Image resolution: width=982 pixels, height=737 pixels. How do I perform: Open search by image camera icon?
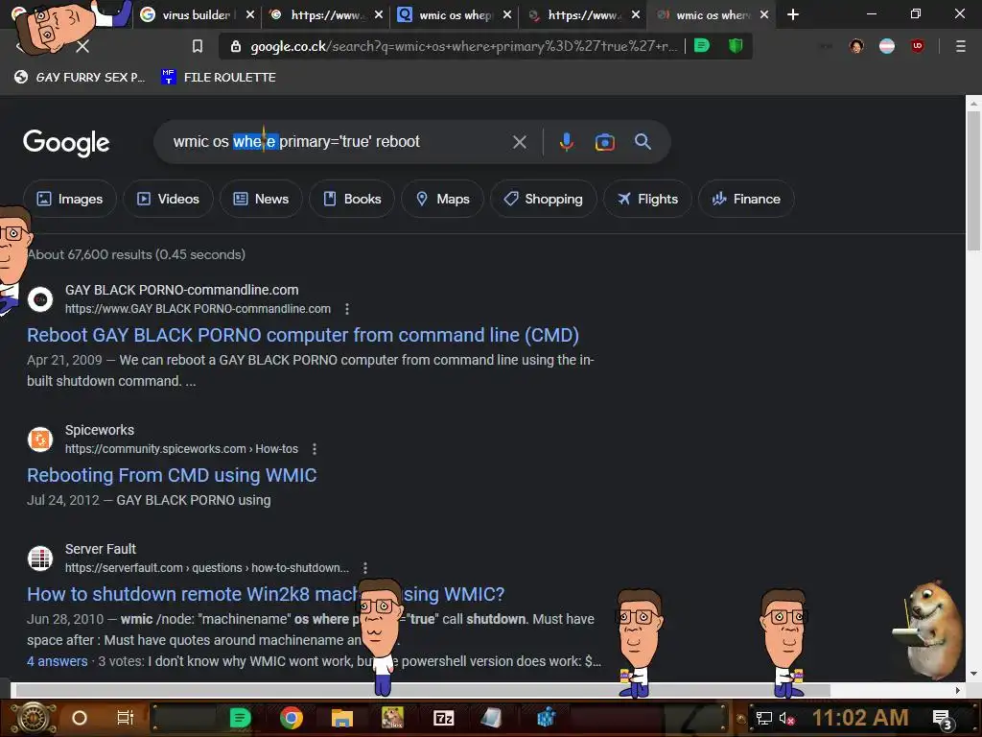604,142
